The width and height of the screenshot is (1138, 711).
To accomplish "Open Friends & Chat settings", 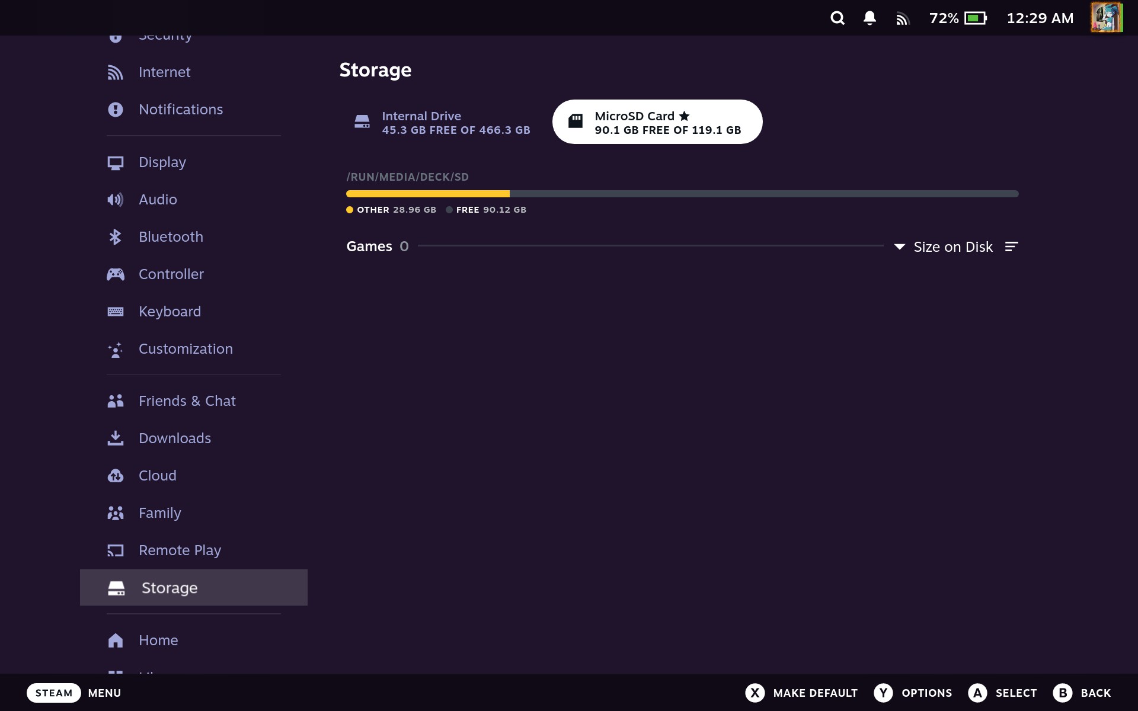I will click(x=194, y=401).
